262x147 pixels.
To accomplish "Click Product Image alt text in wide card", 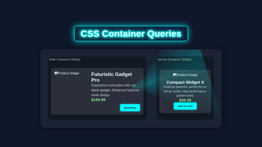I will pos(68,73).
